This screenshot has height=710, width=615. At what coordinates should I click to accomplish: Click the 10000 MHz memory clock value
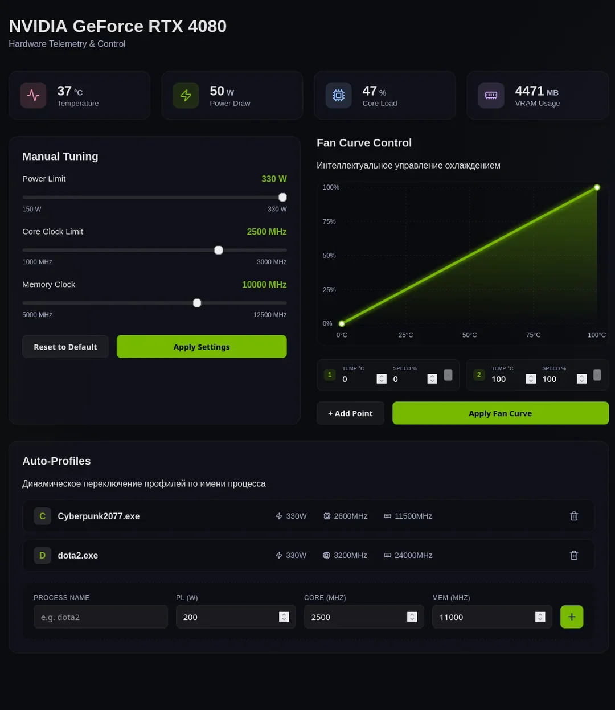(264, 285)
